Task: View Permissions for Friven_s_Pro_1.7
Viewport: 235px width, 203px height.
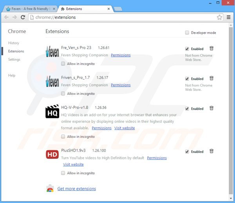Action: click(121, 85)
